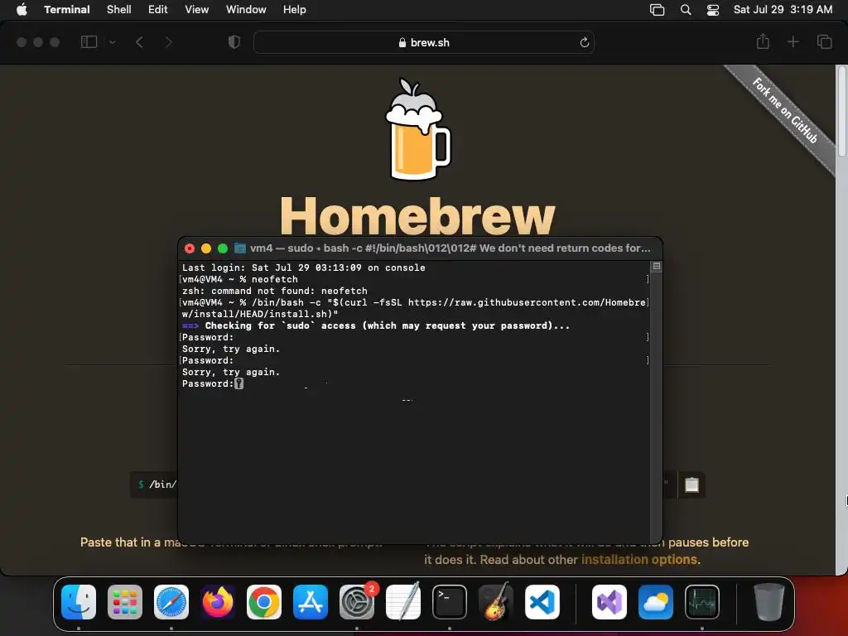Click the Password prompt key cursor
This screenshot has width=848, height=636.
[238, 383]
